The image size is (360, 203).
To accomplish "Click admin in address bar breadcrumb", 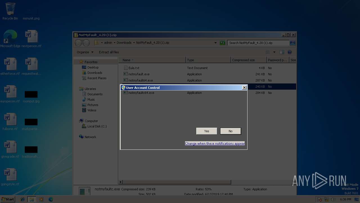I will [x=108, y=43].
